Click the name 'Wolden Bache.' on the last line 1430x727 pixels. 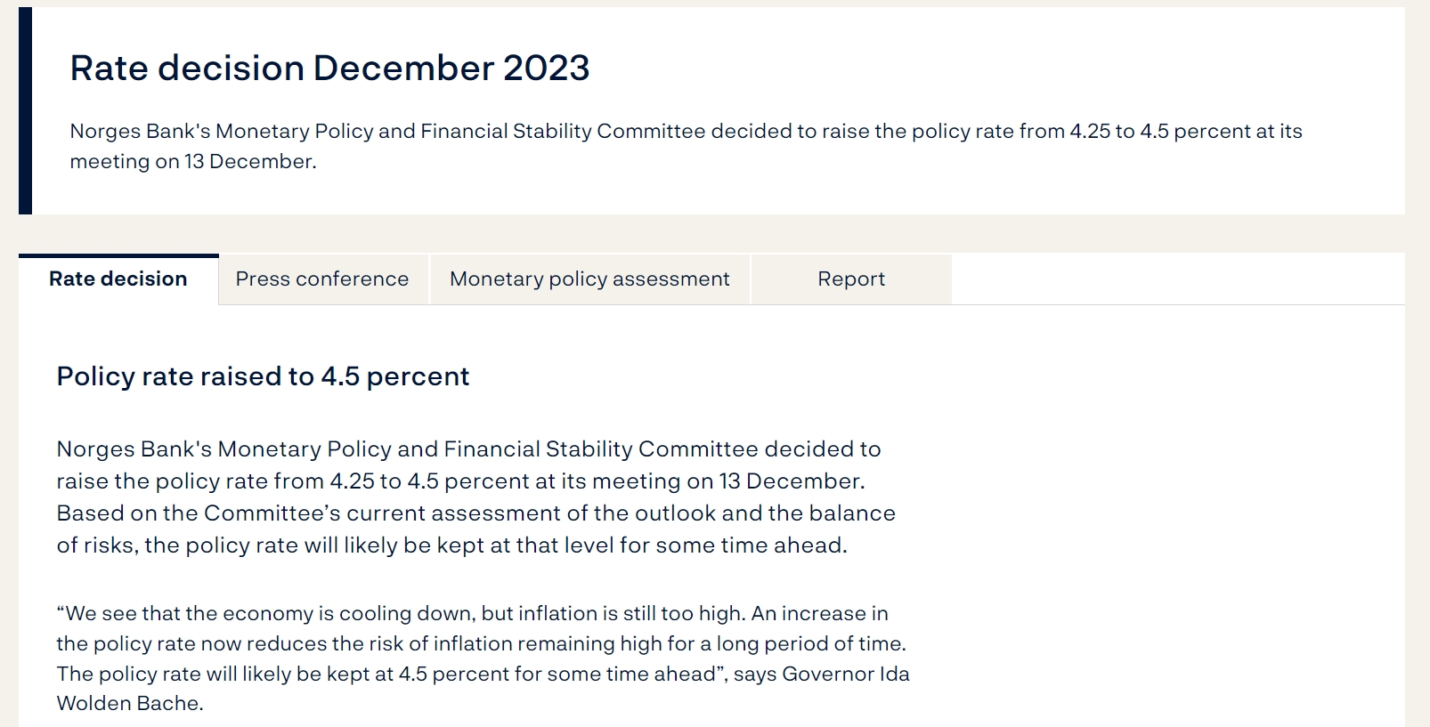coord(130,704)
